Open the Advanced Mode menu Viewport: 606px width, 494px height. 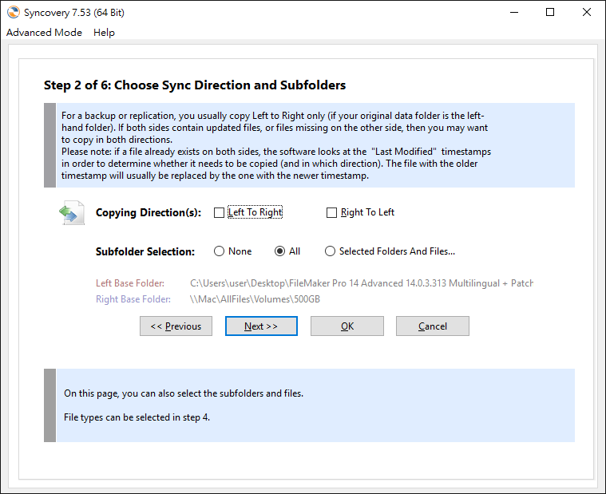click(44, 33)
